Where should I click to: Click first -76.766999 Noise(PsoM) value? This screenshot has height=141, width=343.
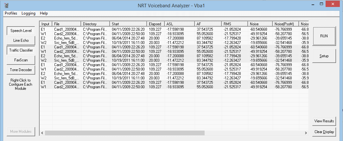[283, 29]
